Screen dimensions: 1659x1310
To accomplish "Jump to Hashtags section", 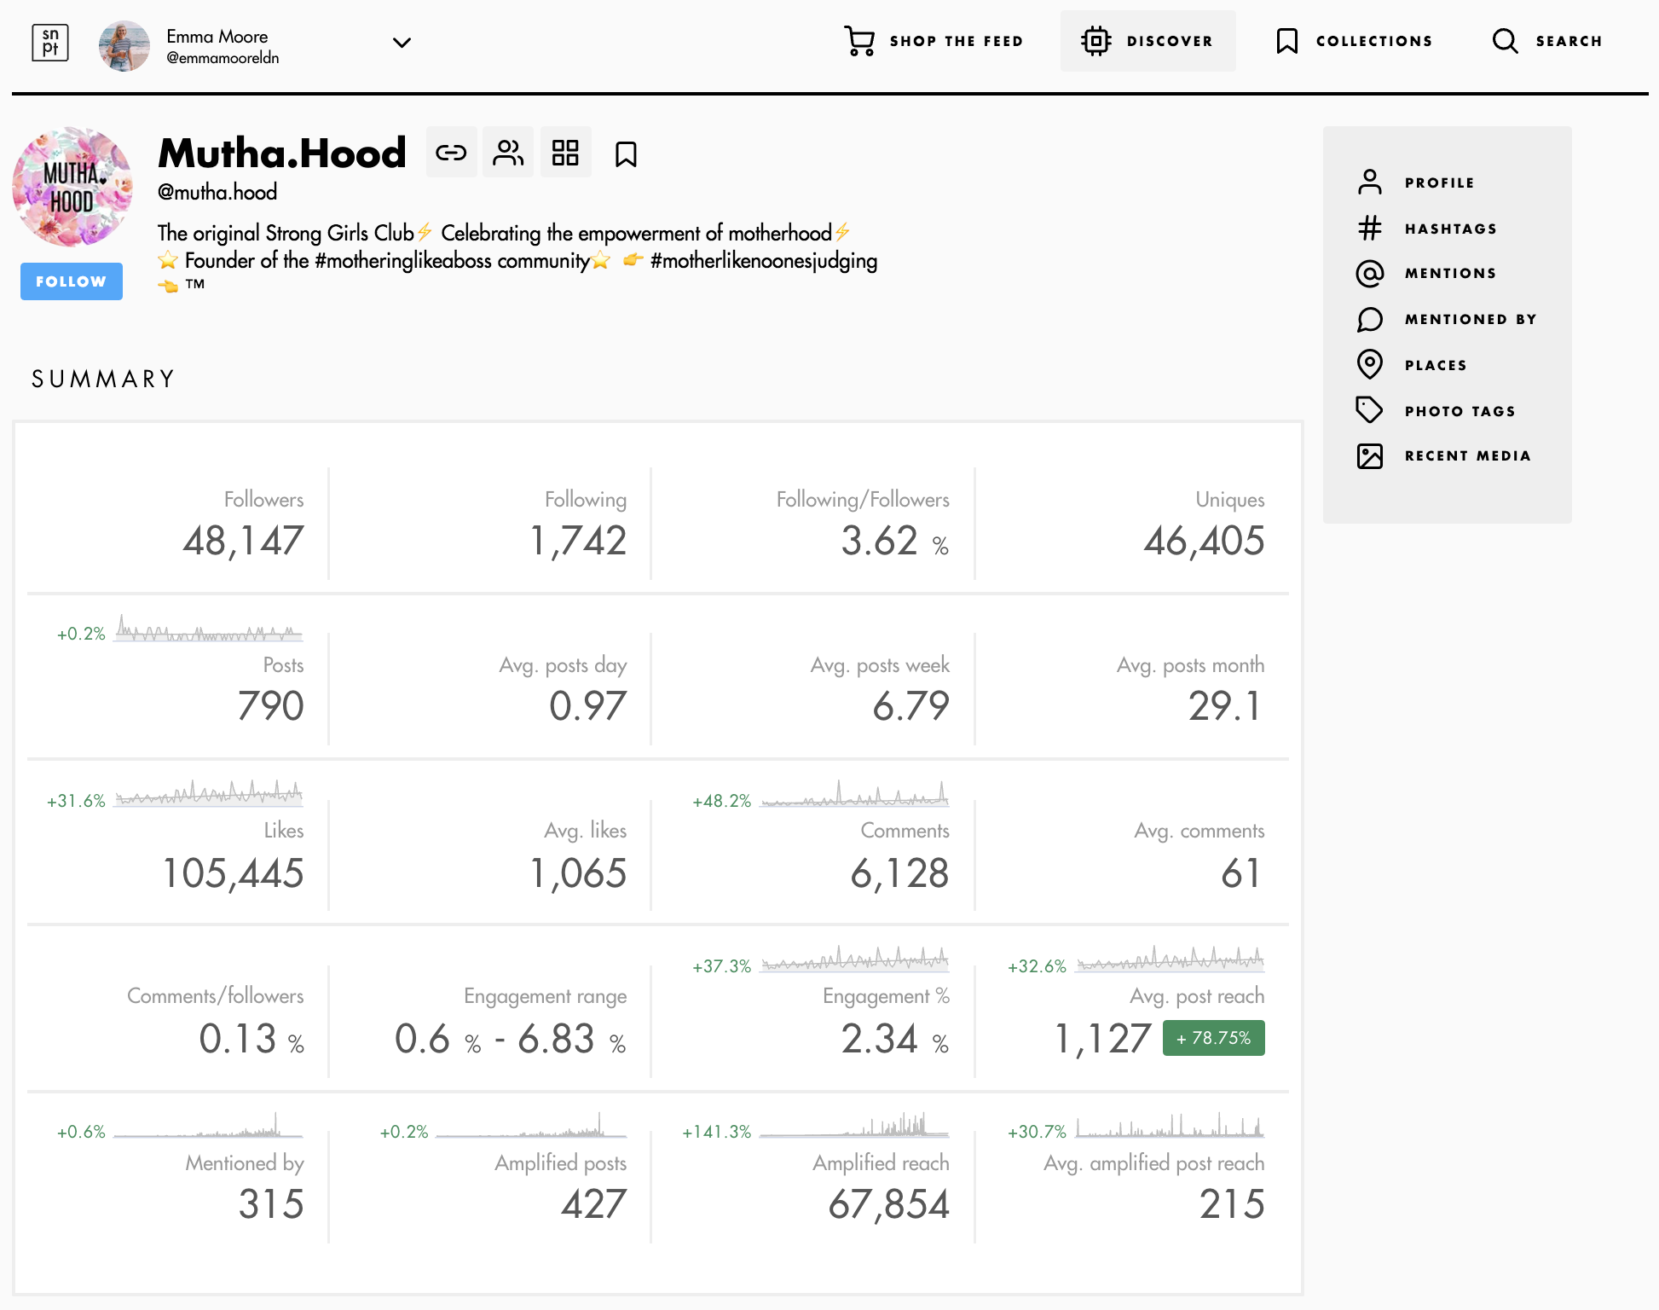I will pyautogui.click(x=1450, y=229).
